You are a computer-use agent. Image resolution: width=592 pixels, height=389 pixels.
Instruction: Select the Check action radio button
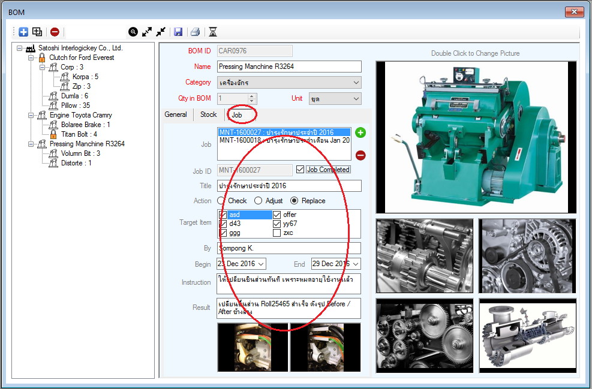tap(221, 201)
